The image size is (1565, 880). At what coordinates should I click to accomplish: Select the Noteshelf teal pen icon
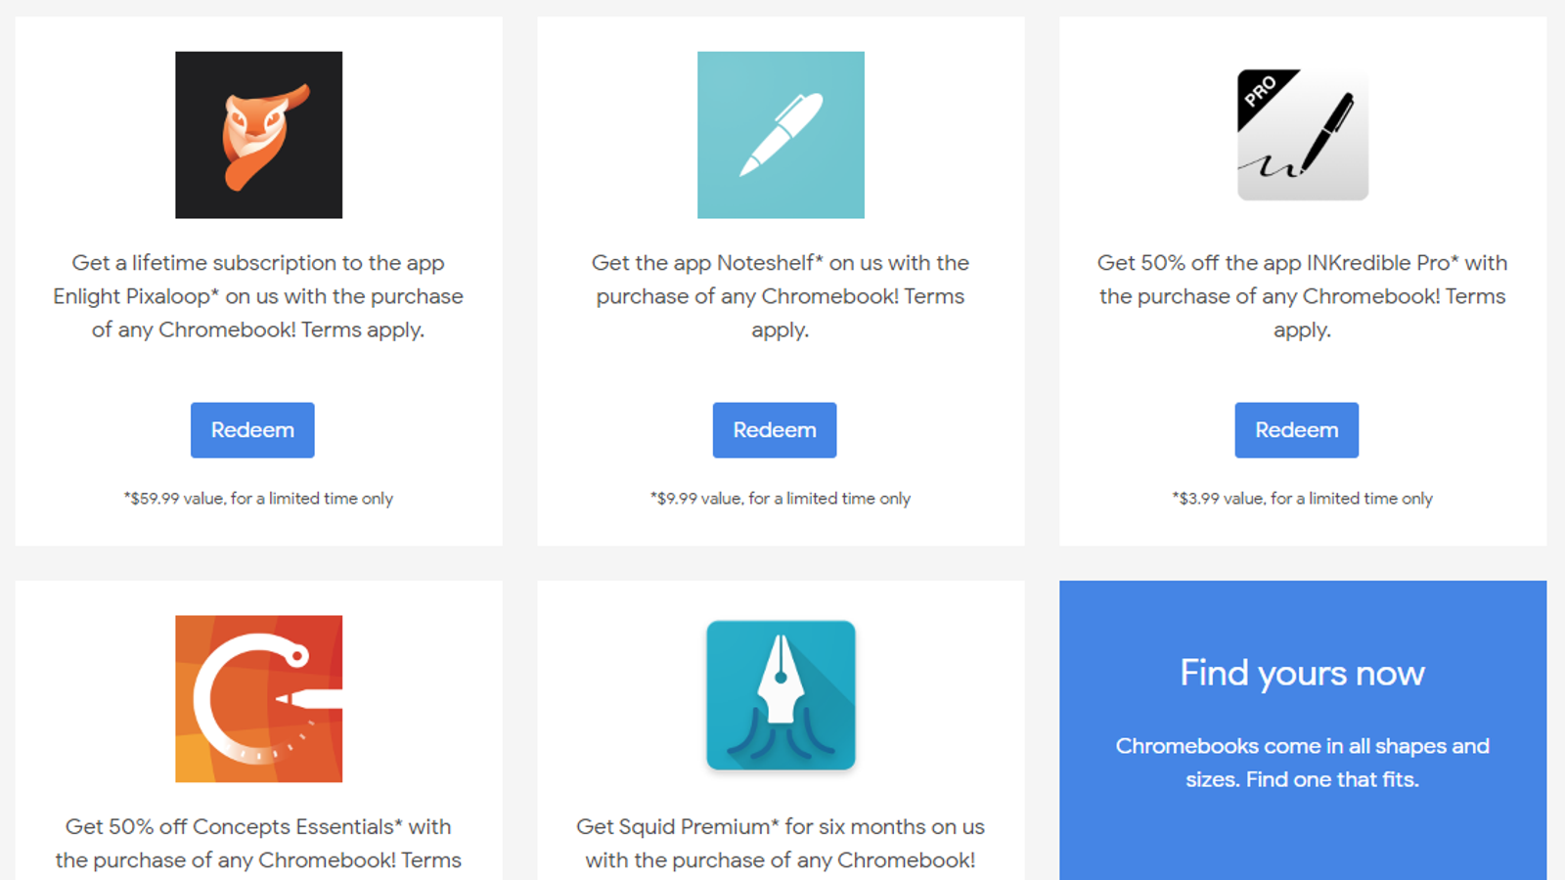pos(781,135)
